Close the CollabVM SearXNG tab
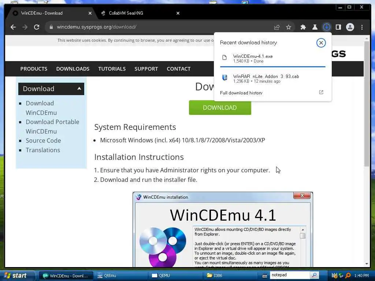The width and height of the screenshot is (375, 281). (178, 13)
